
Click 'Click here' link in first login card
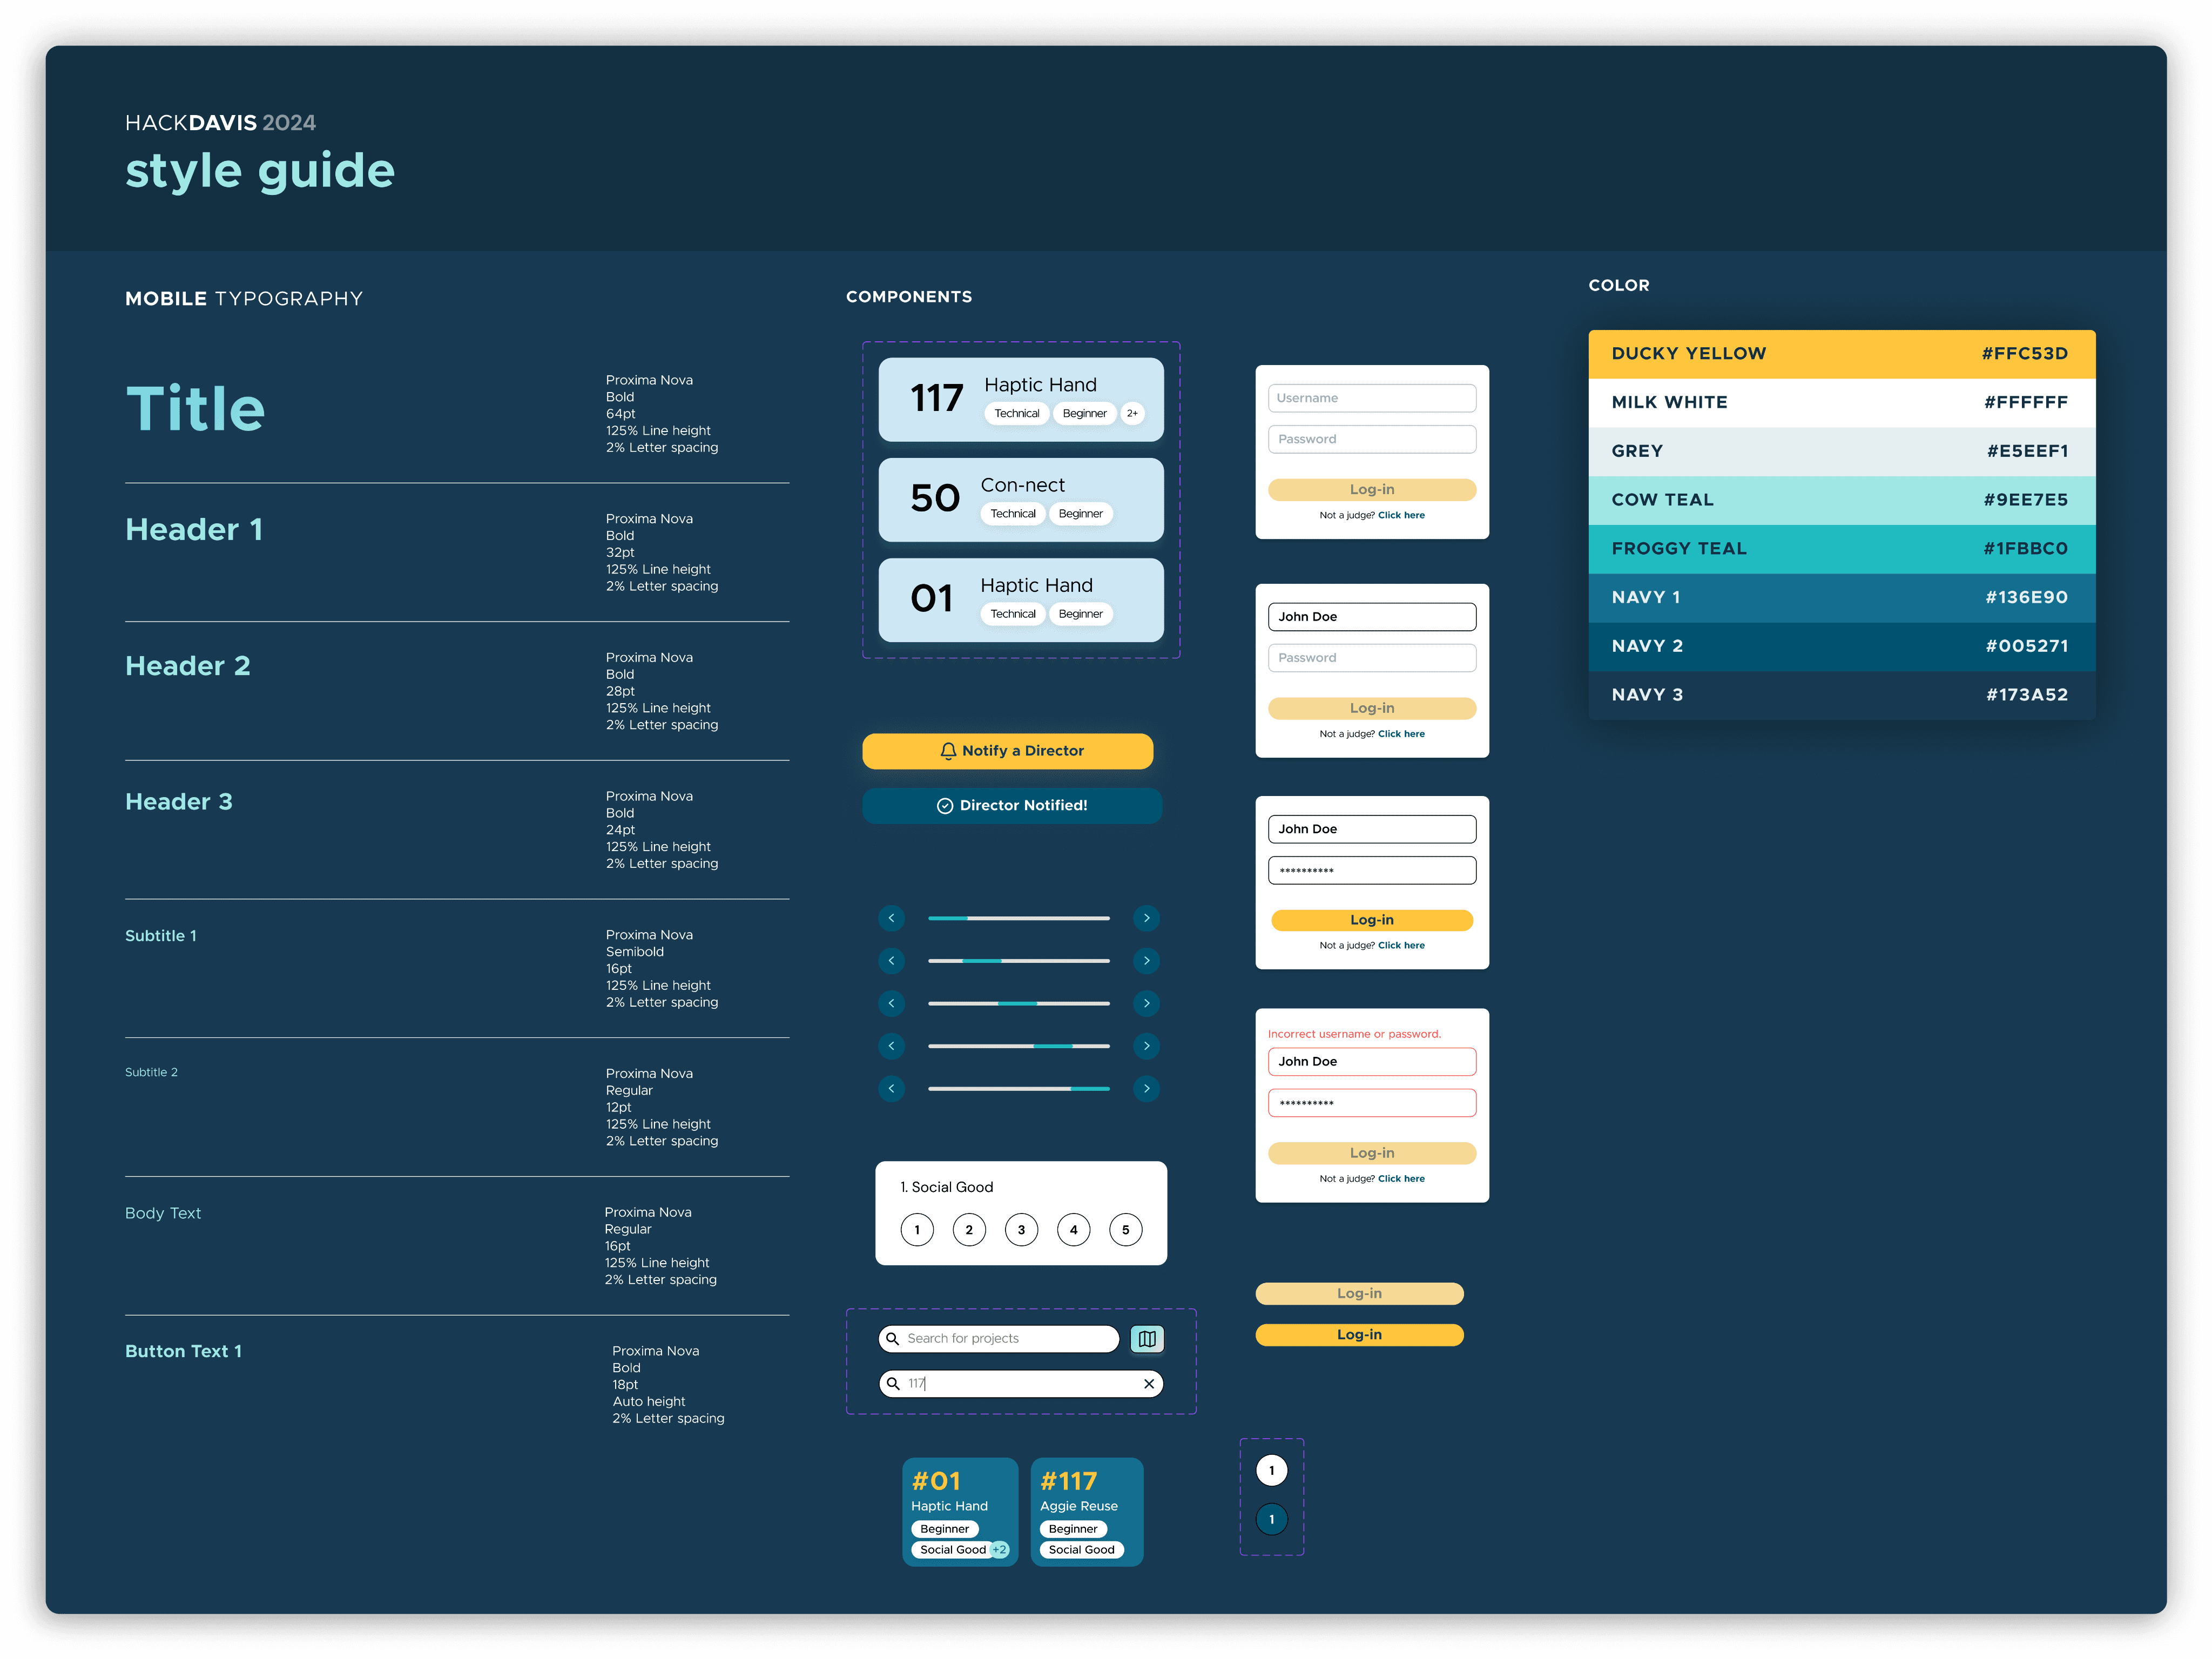point(1401,515)
